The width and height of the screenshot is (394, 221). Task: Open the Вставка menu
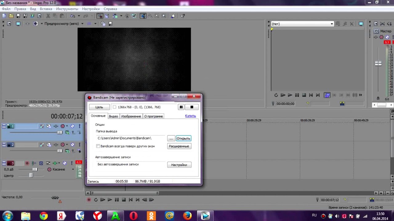point(46,9)
